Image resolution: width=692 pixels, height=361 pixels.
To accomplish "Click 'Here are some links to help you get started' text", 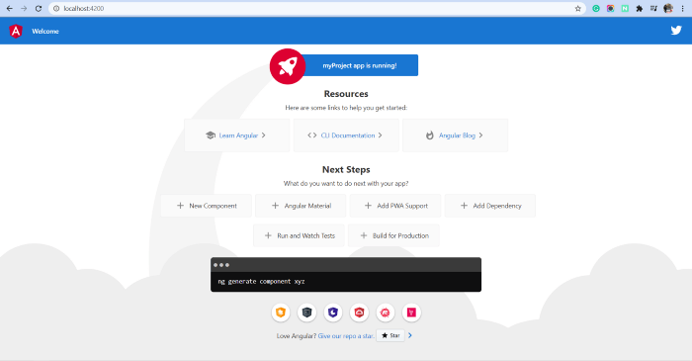I will (x=346, y=108).
